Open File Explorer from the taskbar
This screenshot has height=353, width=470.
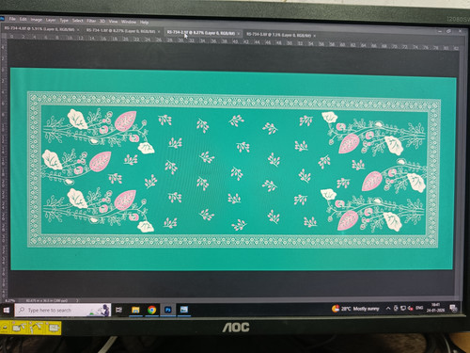(135, 310)
